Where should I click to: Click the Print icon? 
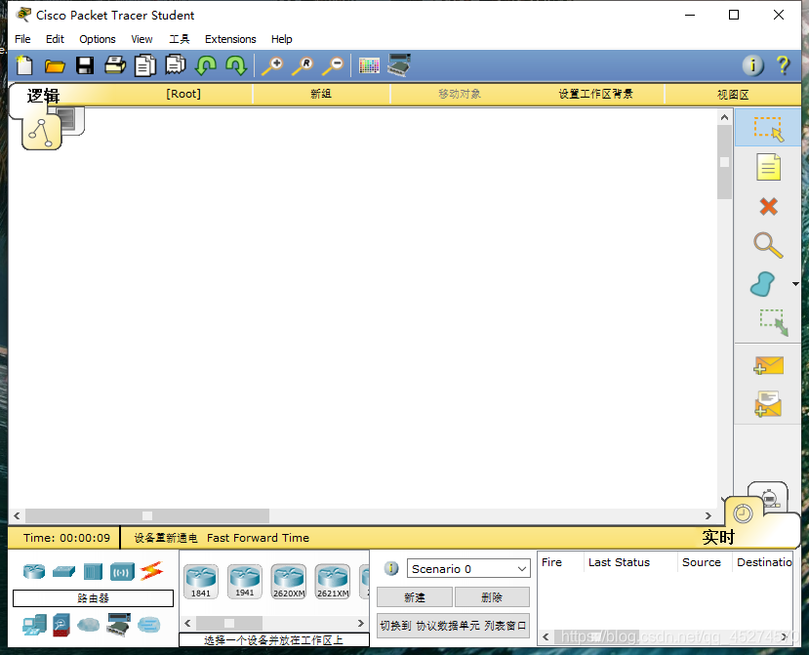(115, 65)
